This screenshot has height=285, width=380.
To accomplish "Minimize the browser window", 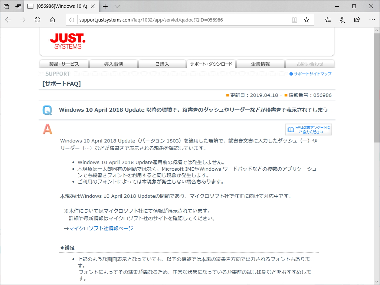I will point(337,7).
